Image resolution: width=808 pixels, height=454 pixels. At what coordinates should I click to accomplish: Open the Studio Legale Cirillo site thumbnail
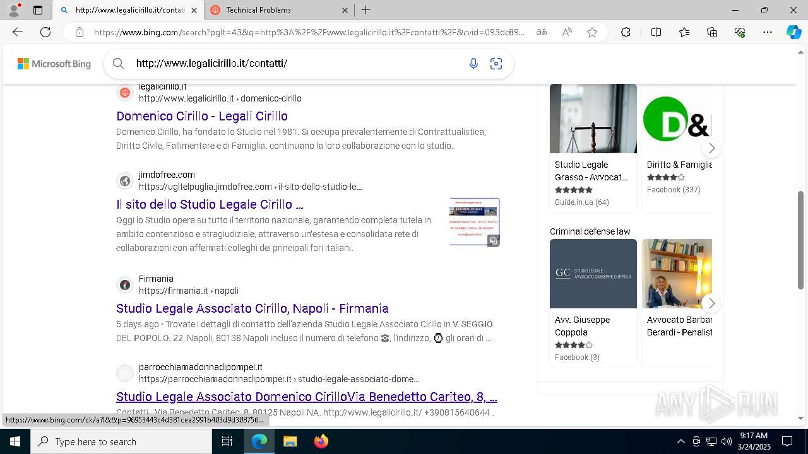[x=474, y=221]
